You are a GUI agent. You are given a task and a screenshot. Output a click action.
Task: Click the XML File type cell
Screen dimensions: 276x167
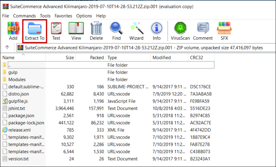(x=116, y=130)
